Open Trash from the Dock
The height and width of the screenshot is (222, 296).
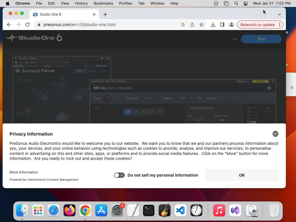(274, 210)
